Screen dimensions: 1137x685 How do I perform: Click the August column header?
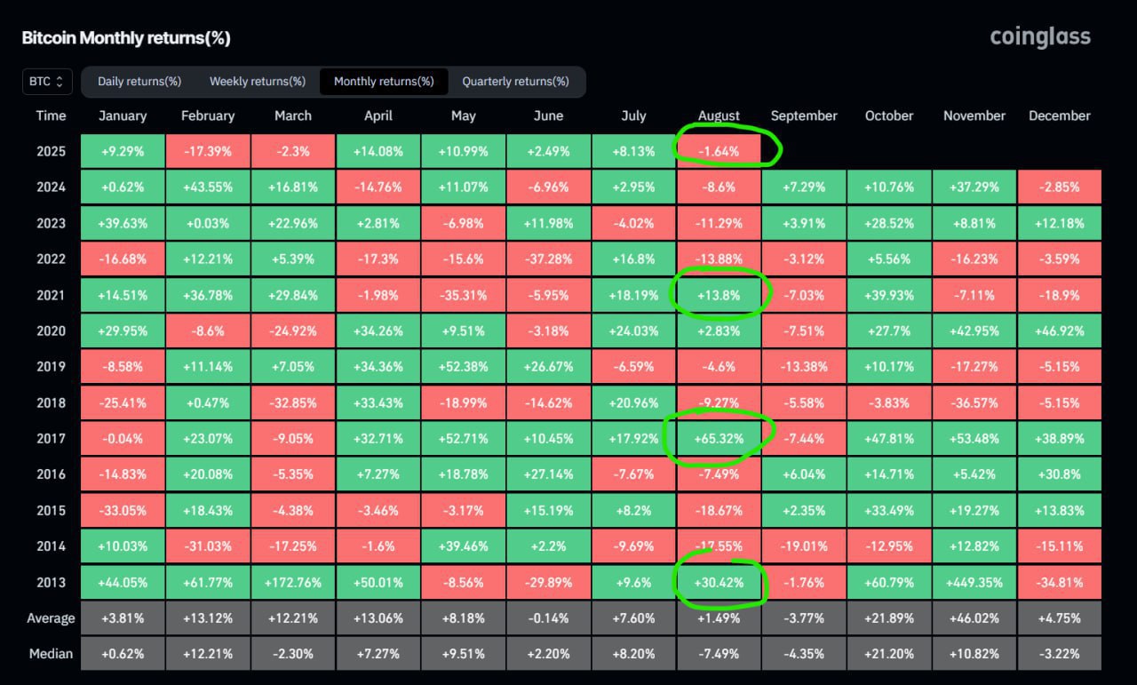[x=719, y=115]
